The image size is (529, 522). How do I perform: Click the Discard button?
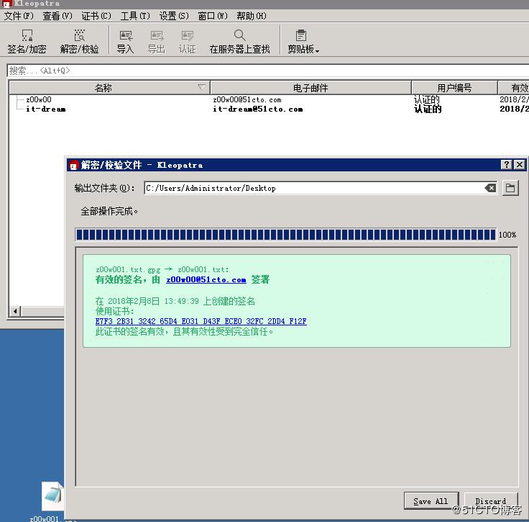tap(490, 501)
